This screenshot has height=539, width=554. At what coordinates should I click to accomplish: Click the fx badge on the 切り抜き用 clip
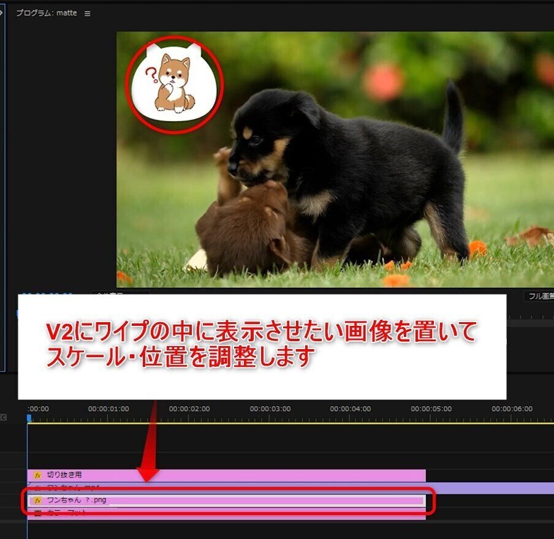point(37,473)
